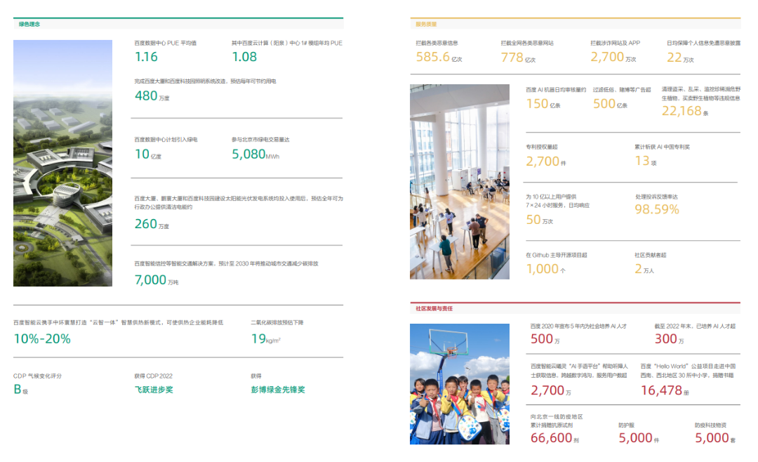The width and height of the screenshot is (758, 462).
Task: Click the 7,000 万吨 carbon reduction figure
Action: click(x=157, y=279)
